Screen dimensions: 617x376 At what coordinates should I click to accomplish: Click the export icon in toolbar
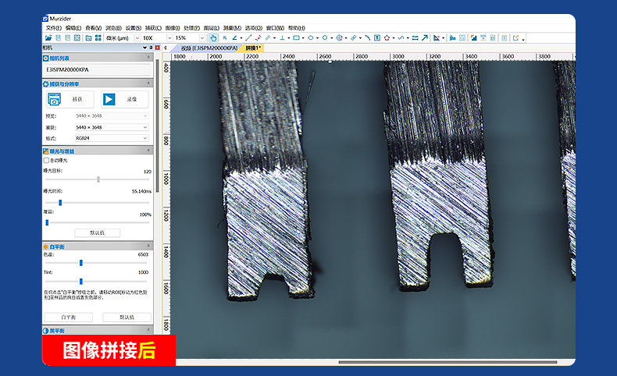tap(516, 38)
